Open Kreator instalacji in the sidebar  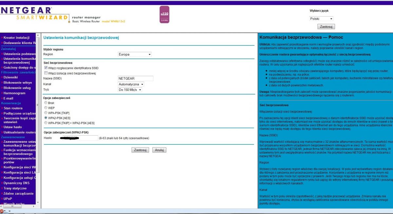(17, 38)
